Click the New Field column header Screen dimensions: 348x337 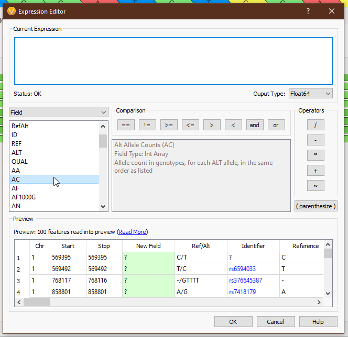pyautogui.click(x=148, y=246)
